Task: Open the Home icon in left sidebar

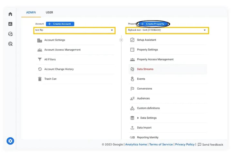Action: pyautogui.click(x=10, y=14)
